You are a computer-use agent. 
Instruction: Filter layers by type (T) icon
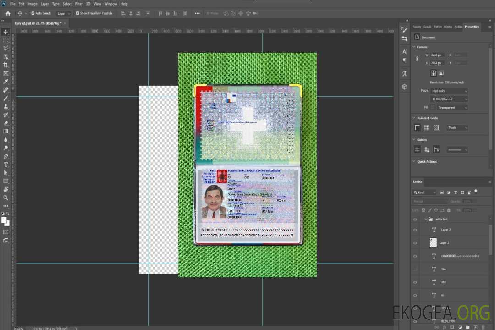456,192
